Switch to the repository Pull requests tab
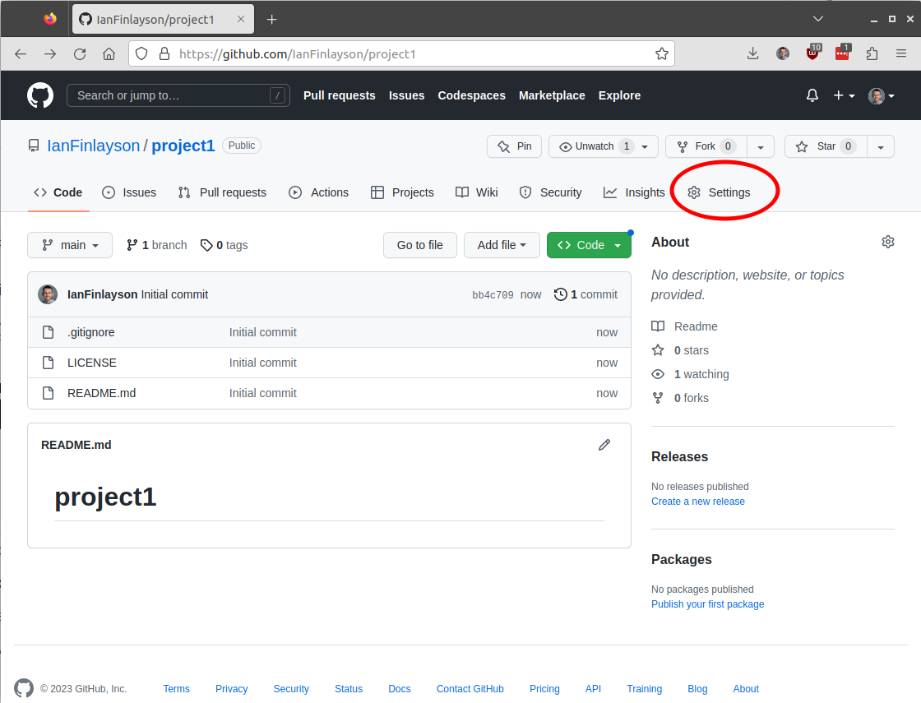Viewport: 921px width, 703px height. click(222, 192)
